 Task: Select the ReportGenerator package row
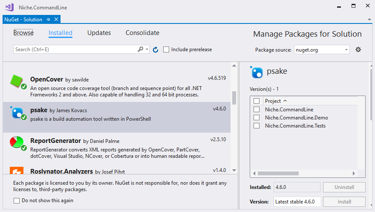tap(117, 148)
